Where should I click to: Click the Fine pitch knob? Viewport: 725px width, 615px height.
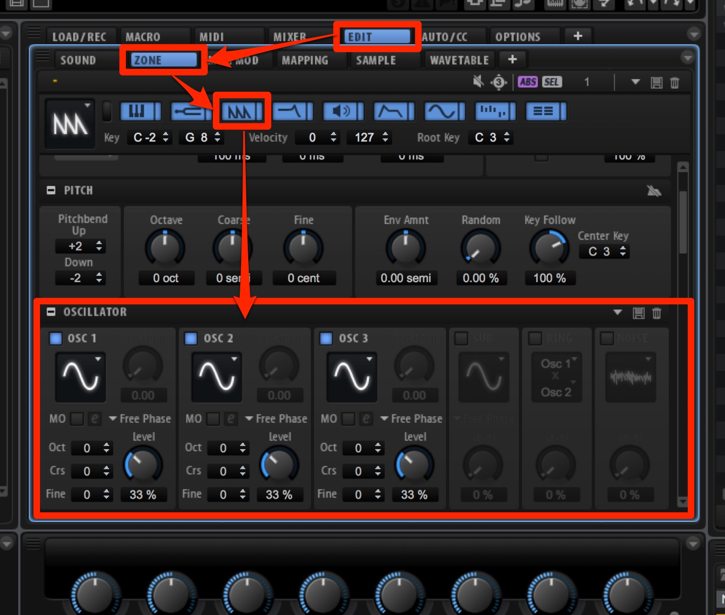303,249
